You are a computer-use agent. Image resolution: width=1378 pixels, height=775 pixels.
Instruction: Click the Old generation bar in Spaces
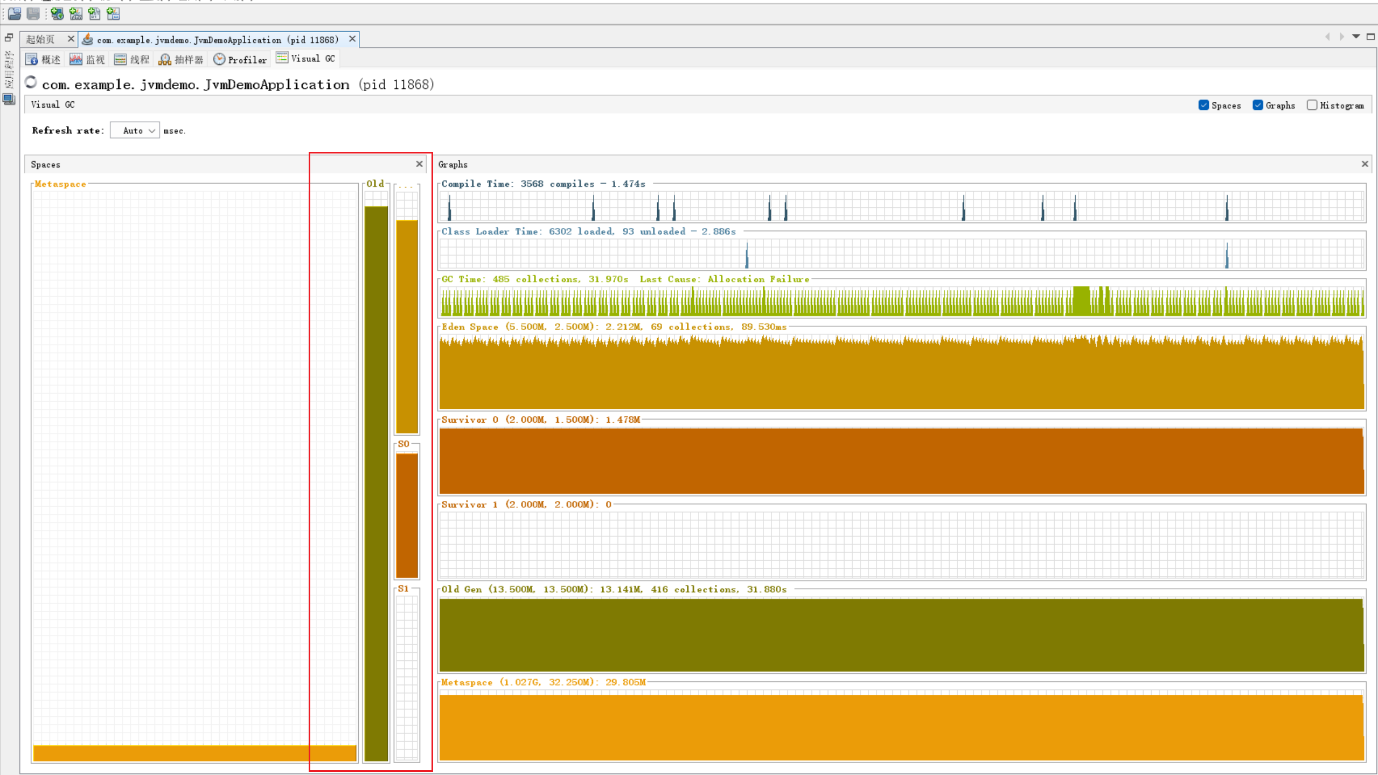(376, 483)
